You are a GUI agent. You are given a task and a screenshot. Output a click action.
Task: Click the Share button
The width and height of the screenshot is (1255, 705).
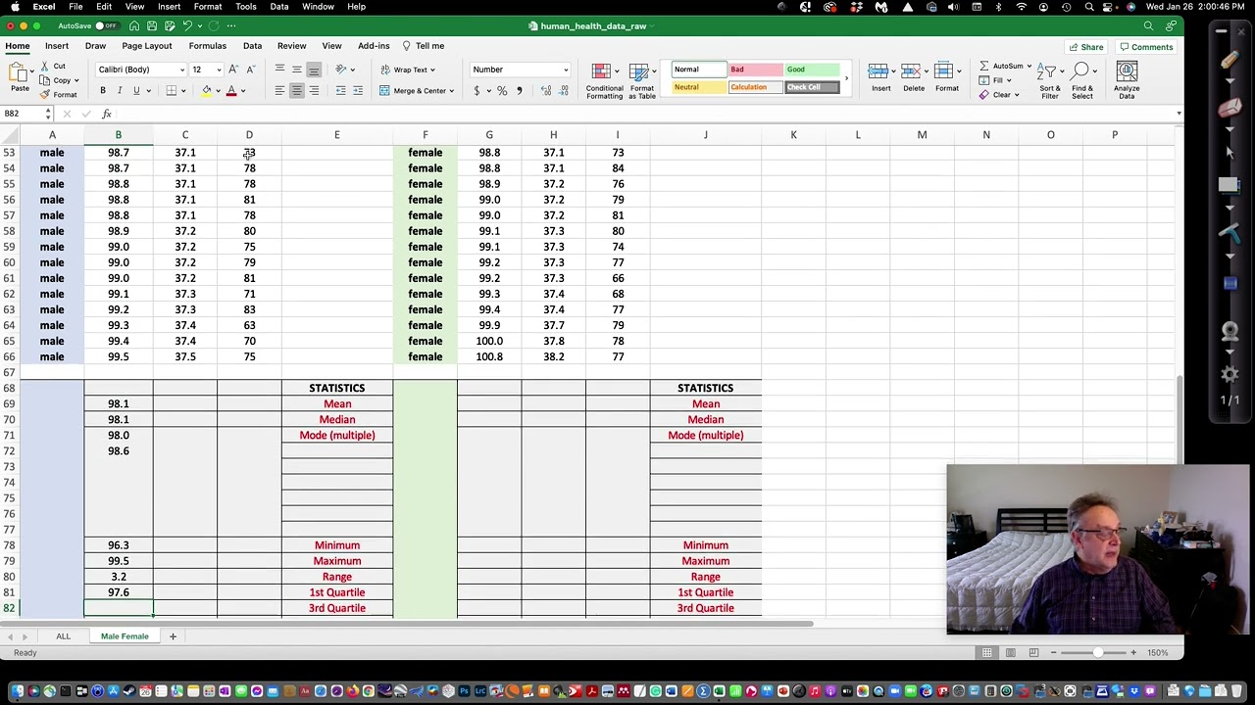coord(1086,47)
